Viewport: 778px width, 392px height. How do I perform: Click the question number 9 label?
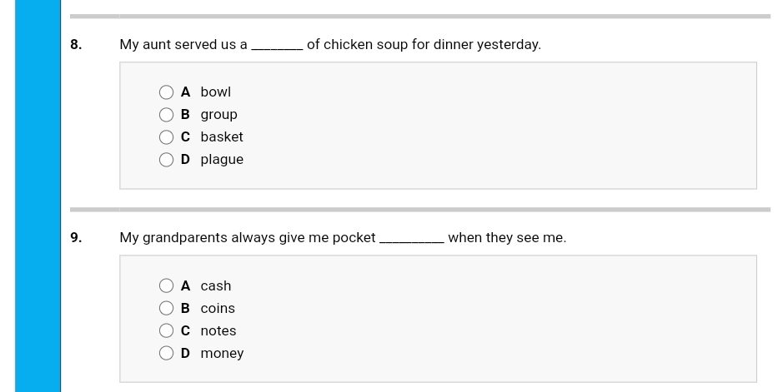coord(76,238)
